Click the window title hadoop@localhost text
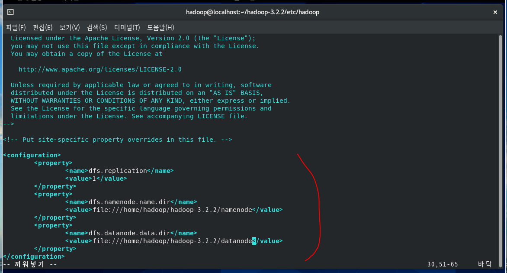The height and width of the screenshot is (273, 507). [253, 12]
